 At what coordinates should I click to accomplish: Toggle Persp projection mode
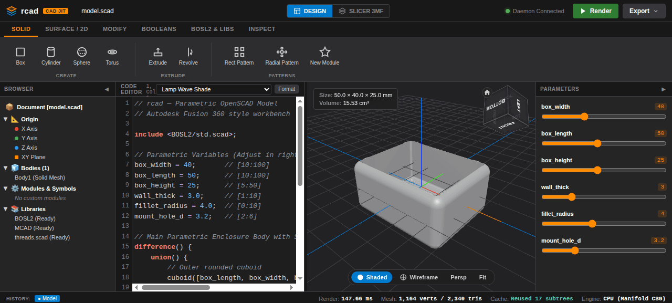point(458,277)
